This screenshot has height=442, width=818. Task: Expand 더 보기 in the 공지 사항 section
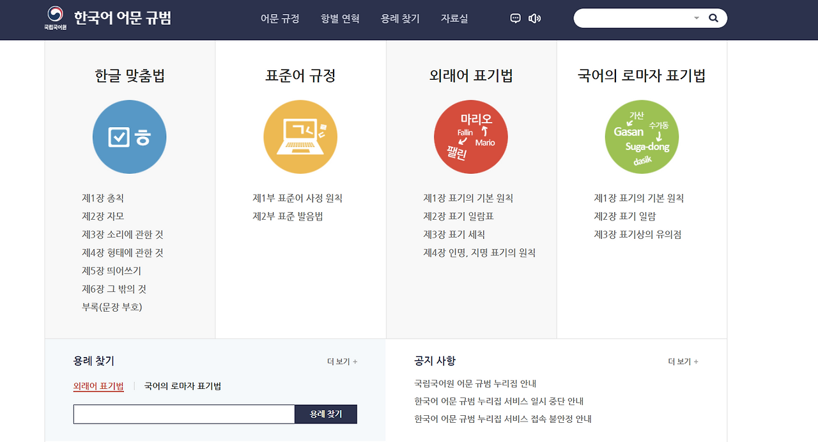pos(683,361)
